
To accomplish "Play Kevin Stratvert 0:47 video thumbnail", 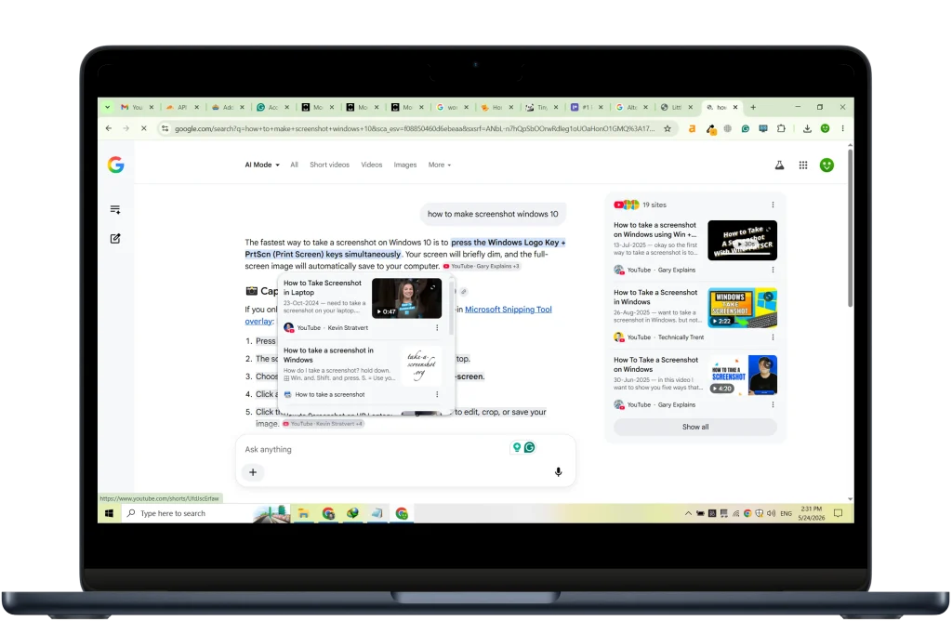I will point(407,298).
